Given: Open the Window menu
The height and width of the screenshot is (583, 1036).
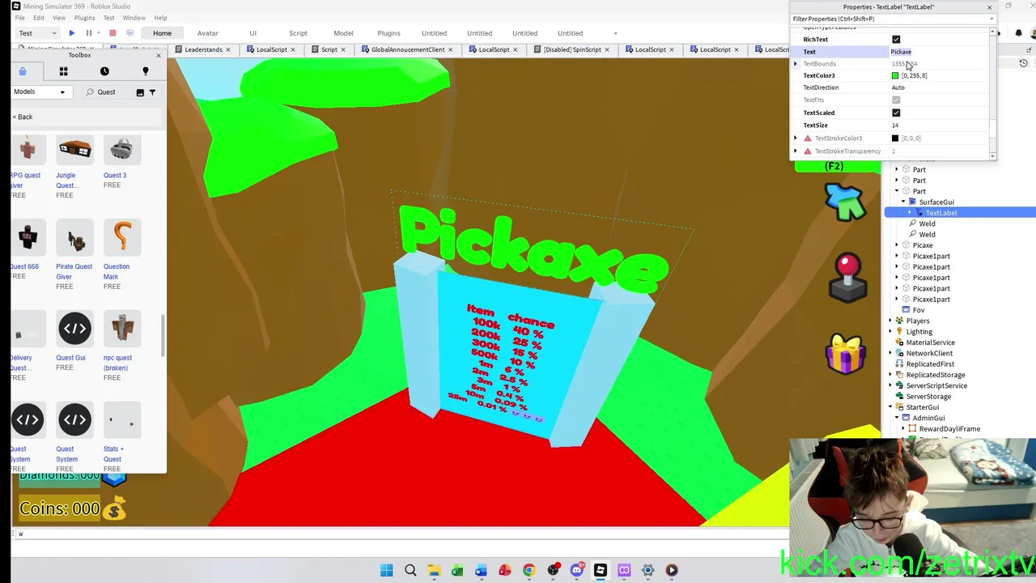Looking at the screenshot, I should coord(134,18).
